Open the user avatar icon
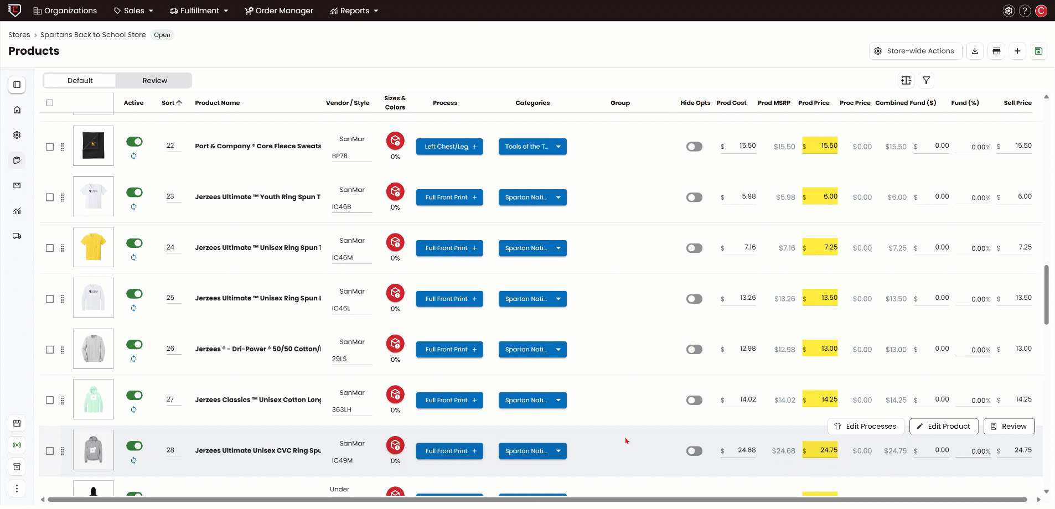The height and width of the screenshot is (509, 1055). [1041, 11]
